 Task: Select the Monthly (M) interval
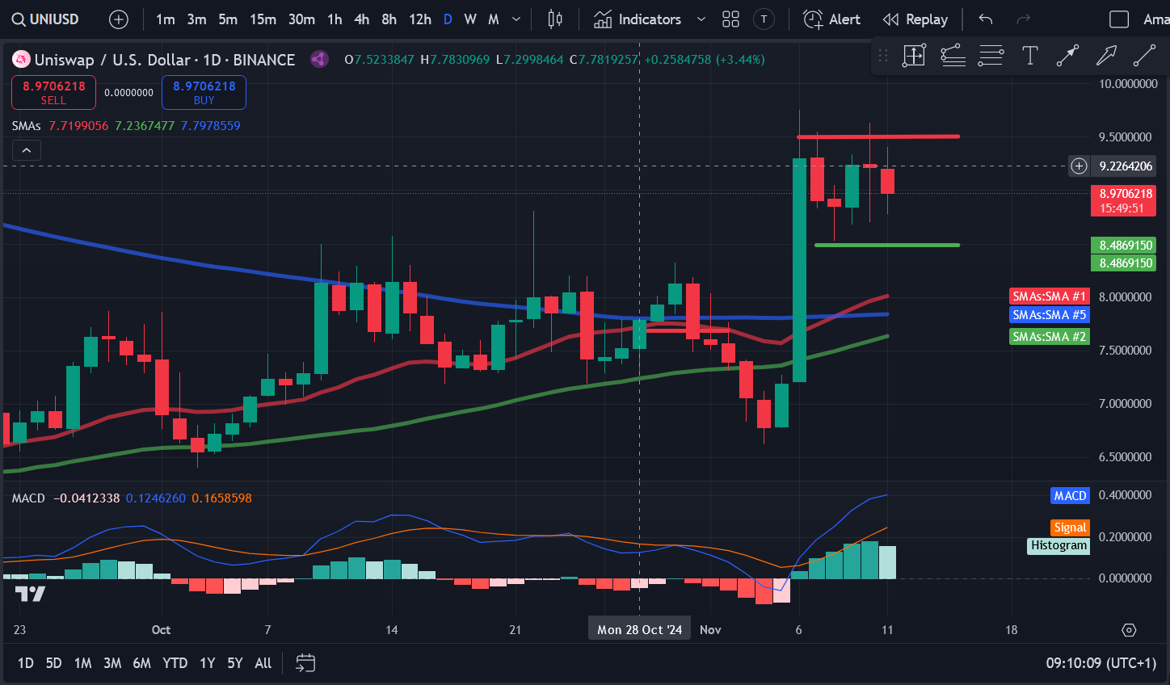(x=494, y=19)
